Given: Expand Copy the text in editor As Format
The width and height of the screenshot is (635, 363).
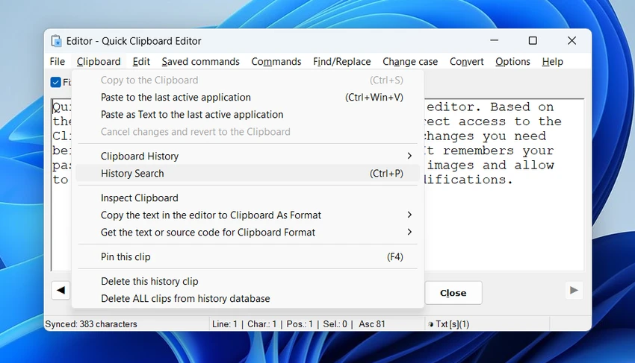Looking at the screenshot, I should [x=248, y=215].
